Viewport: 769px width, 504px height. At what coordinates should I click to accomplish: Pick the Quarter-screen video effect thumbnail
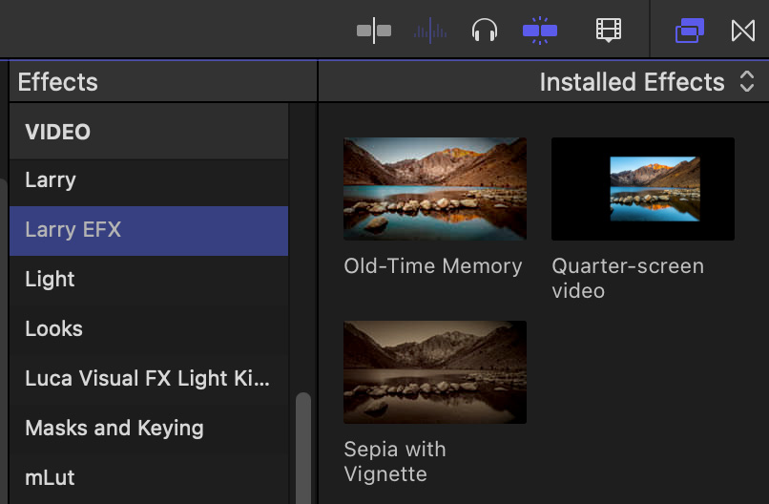tap(642, 189)
